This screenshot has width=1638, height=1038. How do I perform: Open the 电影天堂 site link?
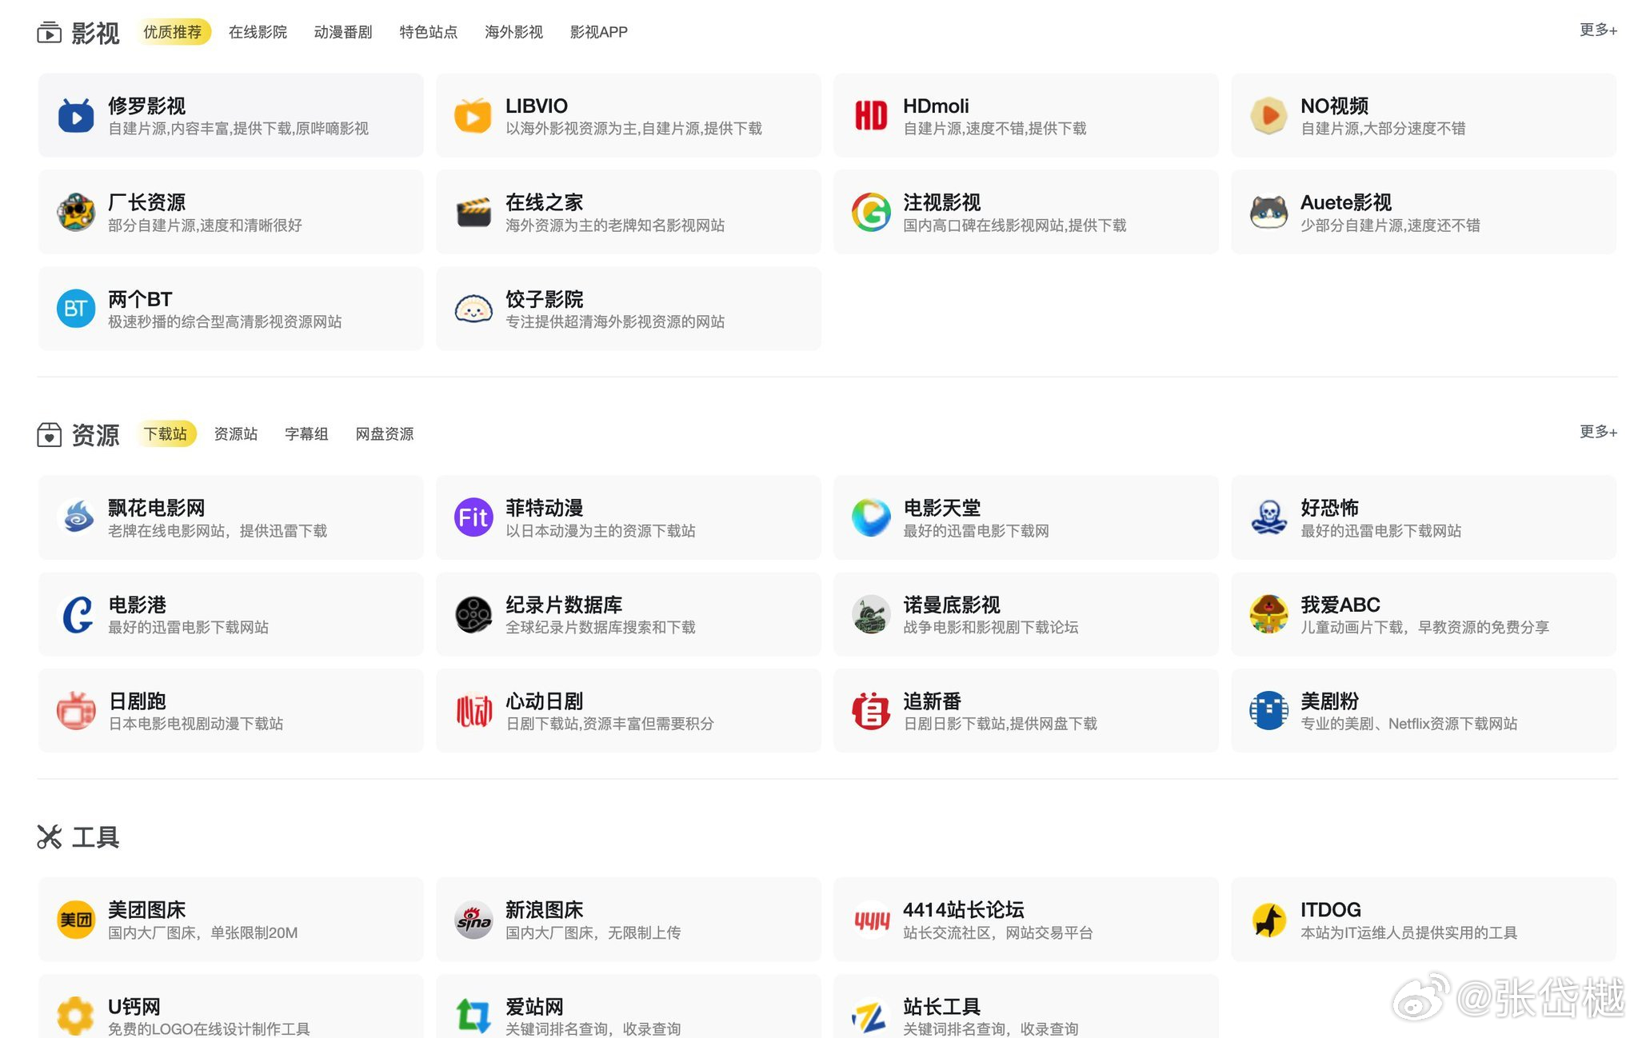pos(1026,517)
